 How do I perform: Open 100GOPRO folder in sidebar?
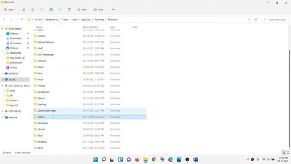coord(15,53)
